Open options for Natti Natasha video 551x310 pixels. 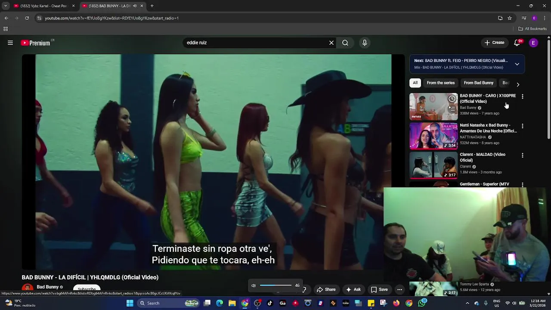click(x=523, y=126)
